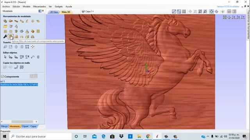Screen dimensions: 250x140
Task: Switch to the 2D View tab
Action: coord(54,12)
